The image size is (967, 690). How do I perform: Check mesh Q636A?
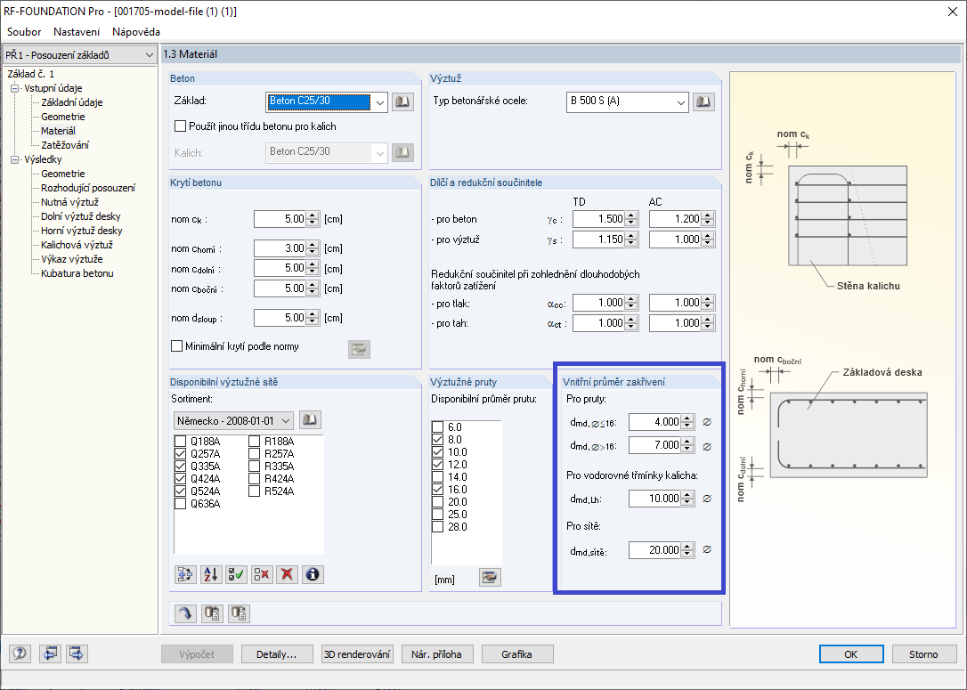click(180, 504)
